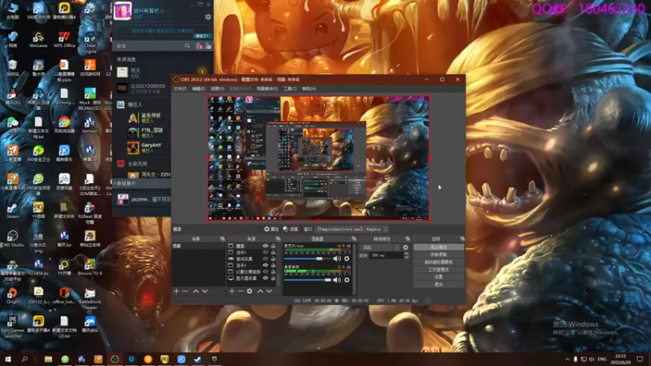Screen dimensions: 651x366
Task: Pop out the audio mixer dock panel
Action: click(354, 239)
